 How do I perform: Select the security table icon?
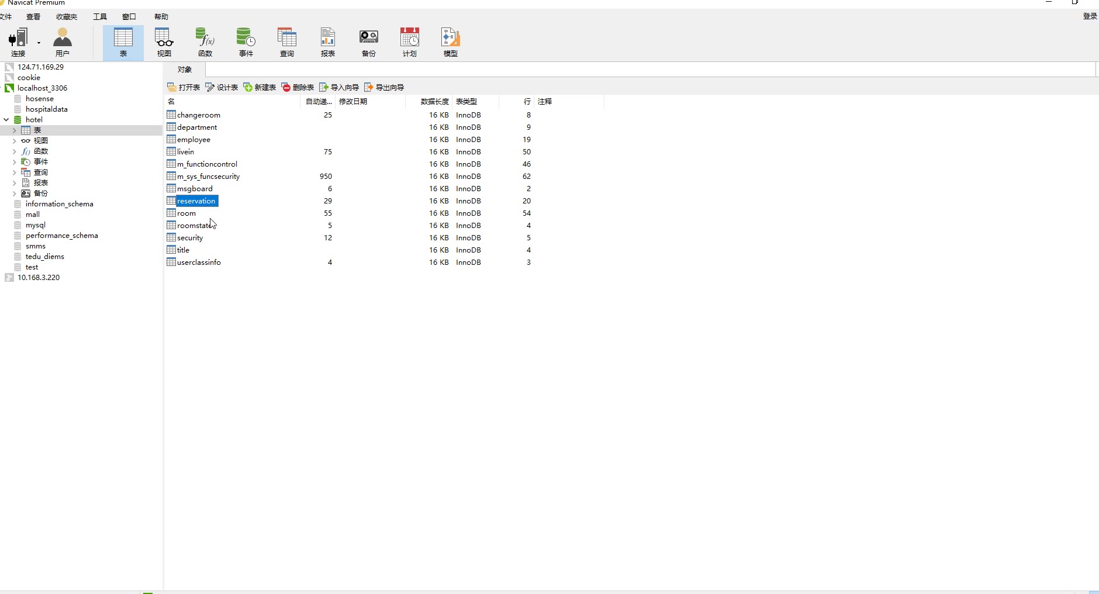pos(171,237)
